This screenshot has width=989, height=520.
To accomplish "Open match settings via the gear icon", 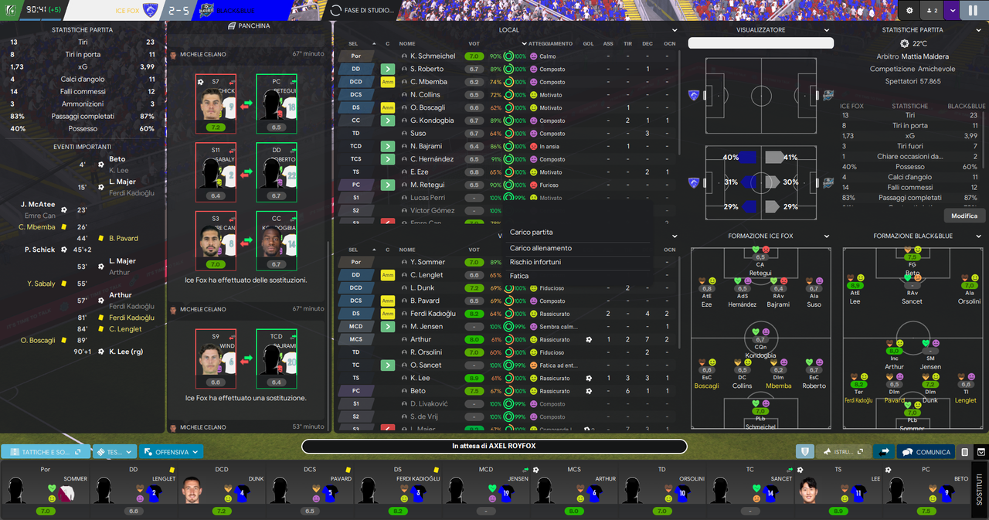I will tap(909, 11).
